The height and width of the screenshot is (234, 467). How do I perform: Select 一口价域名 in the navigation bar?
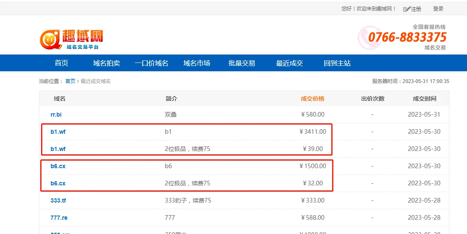point(151,63)
